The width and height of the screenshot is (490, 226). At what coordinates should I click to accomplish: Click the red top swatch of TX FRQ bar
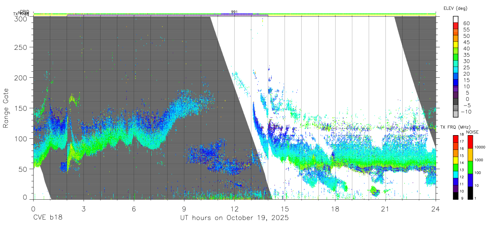[x=456, y=139]
